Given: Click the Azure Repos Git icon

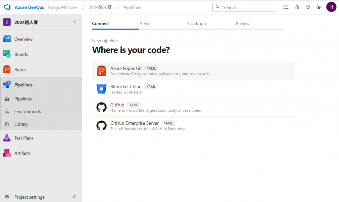Looking at the screenshot, I should tap(101, 71).
